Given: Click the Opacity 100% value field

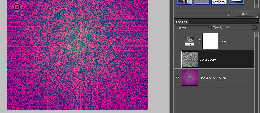Looking at the screenshot, I should (x=238, y=28).
